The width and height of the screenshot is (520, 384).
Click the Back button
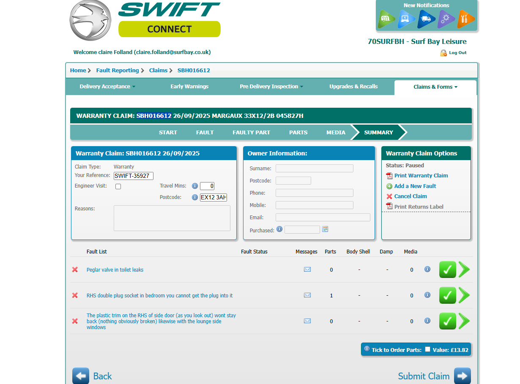92,376
